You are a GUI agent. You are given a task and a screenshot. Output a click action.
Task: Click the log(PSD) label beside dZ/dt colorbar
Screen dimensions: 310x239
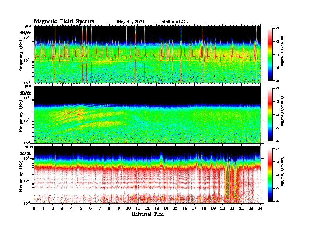tap(282, 171)
